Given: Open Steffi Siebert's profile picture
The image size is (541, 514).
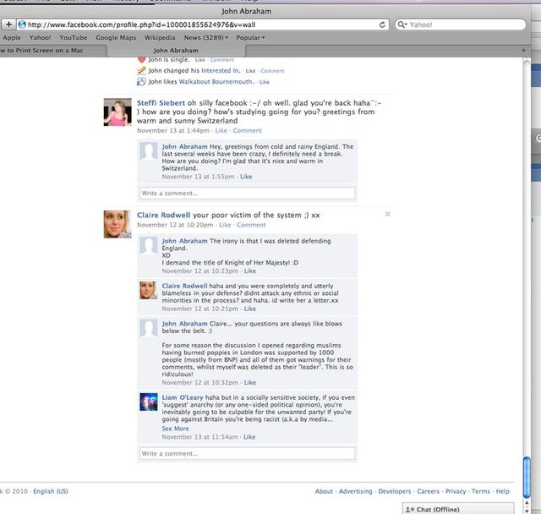Looking at the screenshot, I should 116,112.
